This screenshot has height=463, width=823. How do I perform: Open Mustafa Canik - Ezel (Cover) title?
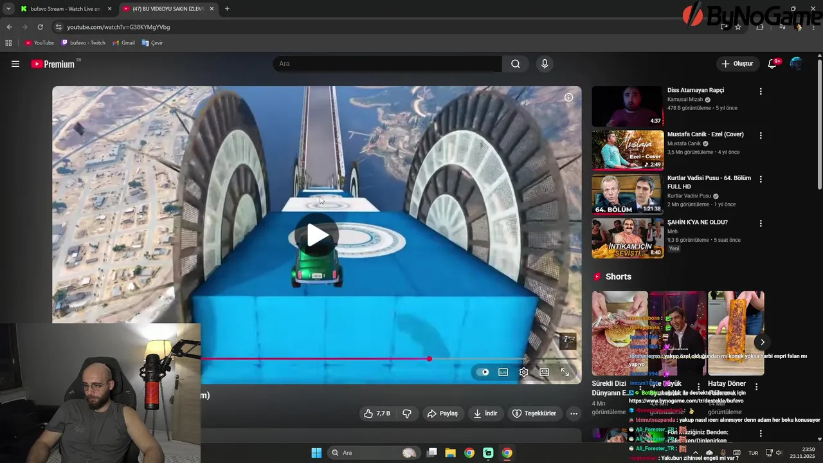[705, 134]
